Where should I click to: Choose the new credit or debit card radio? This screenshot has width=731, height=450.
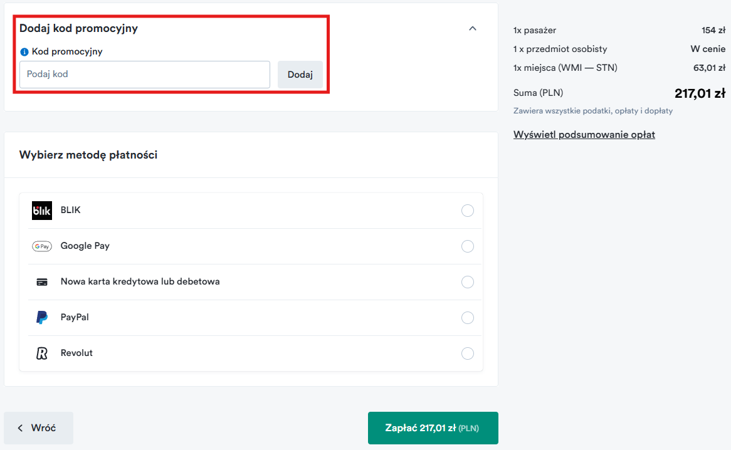click(467, 282)
